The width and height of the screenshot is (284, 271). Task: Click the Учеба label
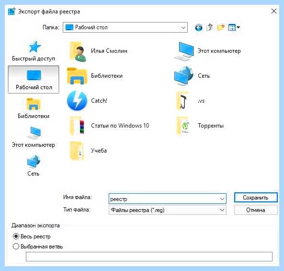[x=99, y=151]
